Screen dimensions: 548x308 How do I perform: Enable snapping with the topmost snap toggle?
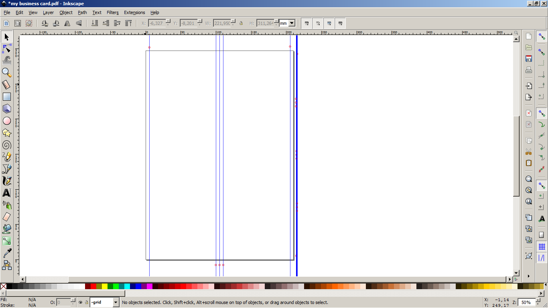pos(541,36)
